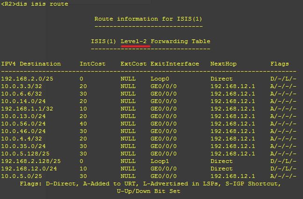Click the 'dis isis route' command text
This screenshot has height=199, width=303.
(42, 4)
